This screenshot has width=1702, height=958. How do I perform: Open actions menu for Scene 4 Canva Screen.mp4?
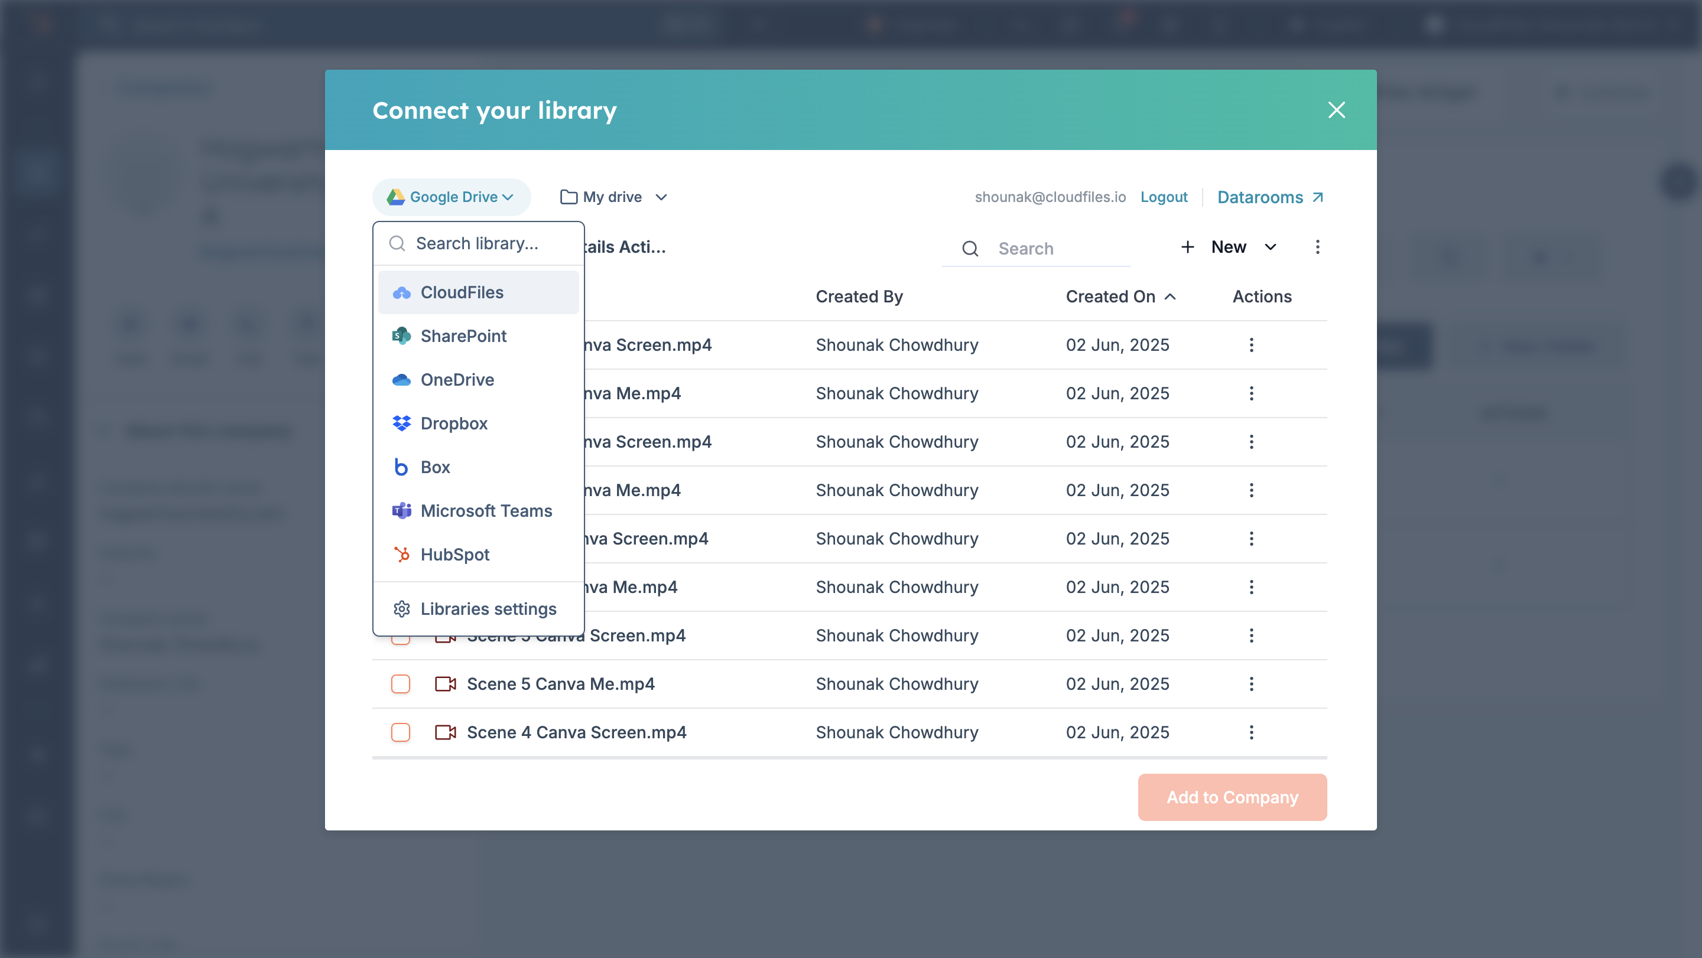click(x=1250, y=732)
